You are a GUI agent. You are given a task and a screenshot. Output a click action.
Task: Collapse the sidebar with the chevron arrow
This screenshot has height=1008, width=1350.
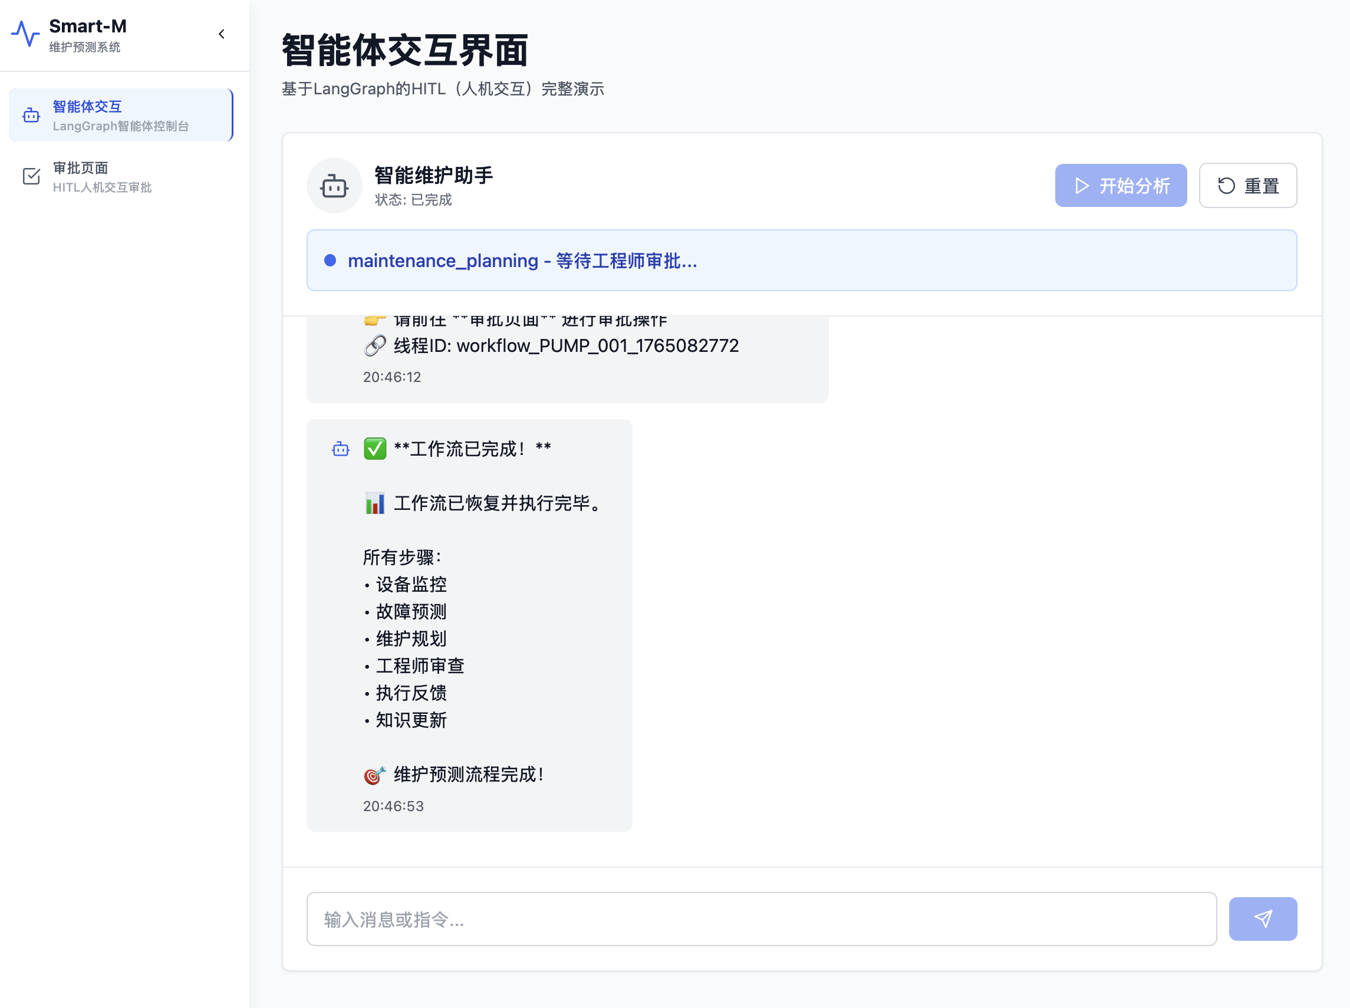pos(222,34)
